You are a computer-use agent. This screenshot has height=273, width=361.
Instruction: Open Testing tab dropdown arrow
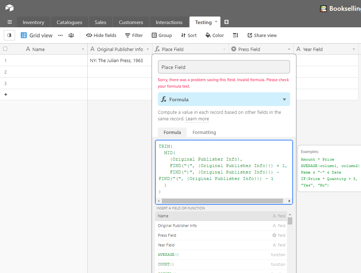[x=216, y=22]
